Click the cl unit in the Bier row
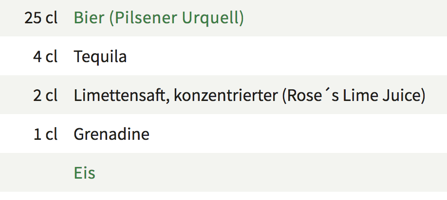Viewport: 447px width, 200px height. click(x=51, y=18)
